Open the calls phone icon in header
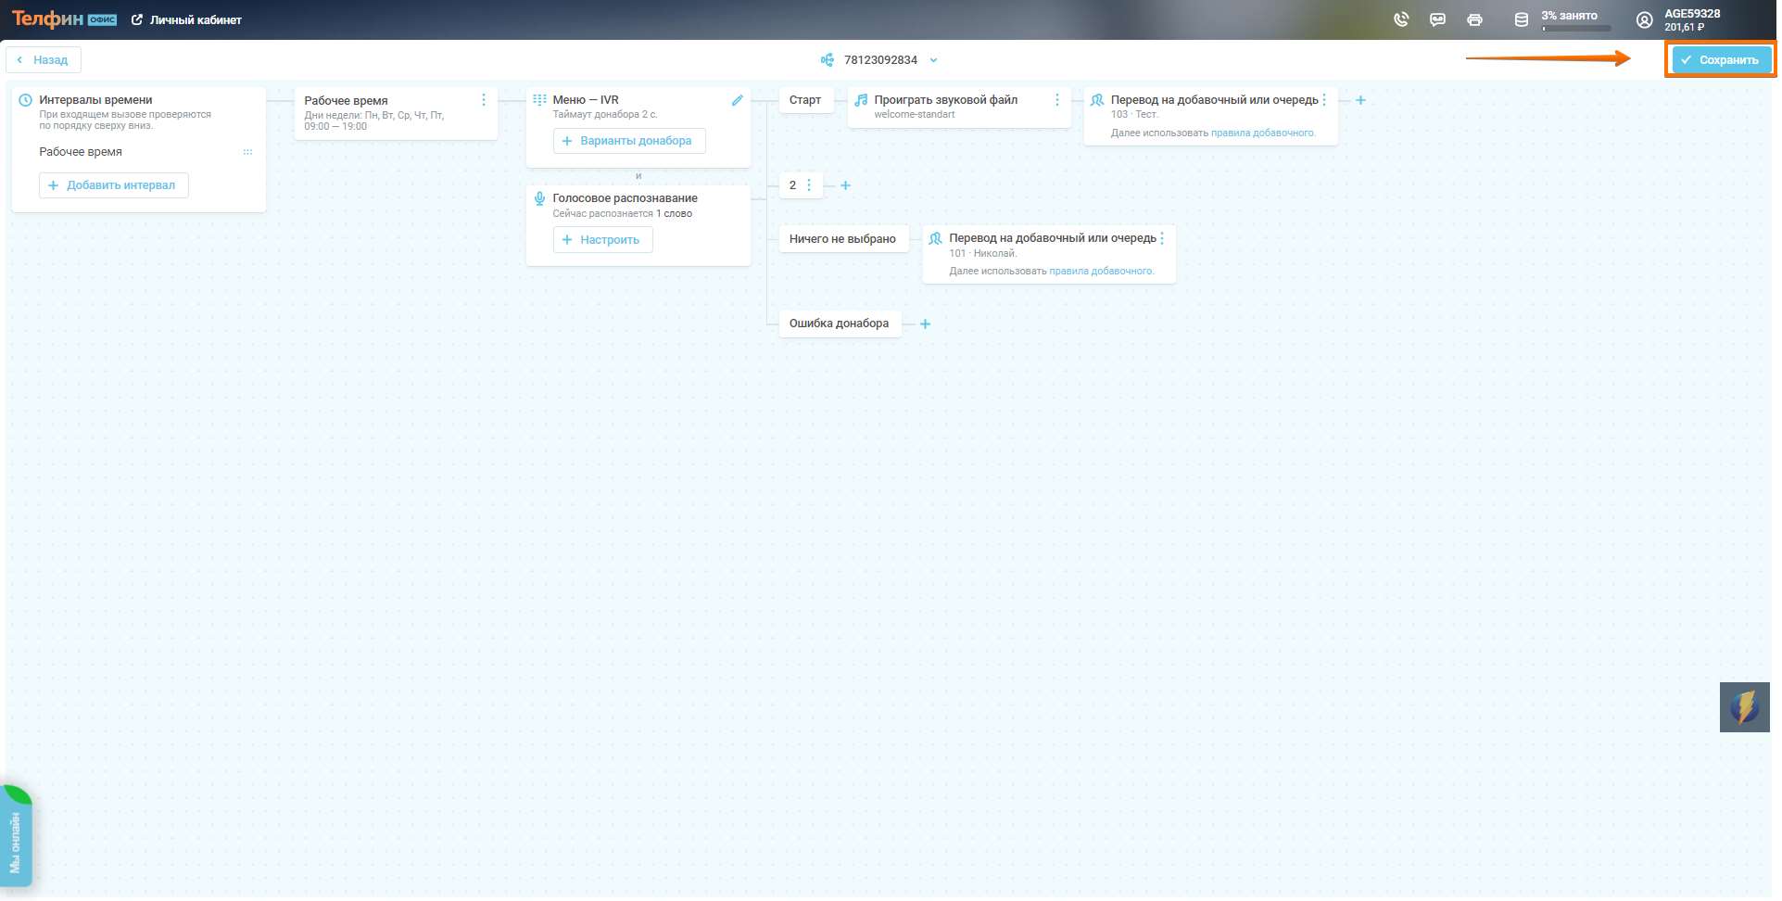 [x=1401, y=19]
